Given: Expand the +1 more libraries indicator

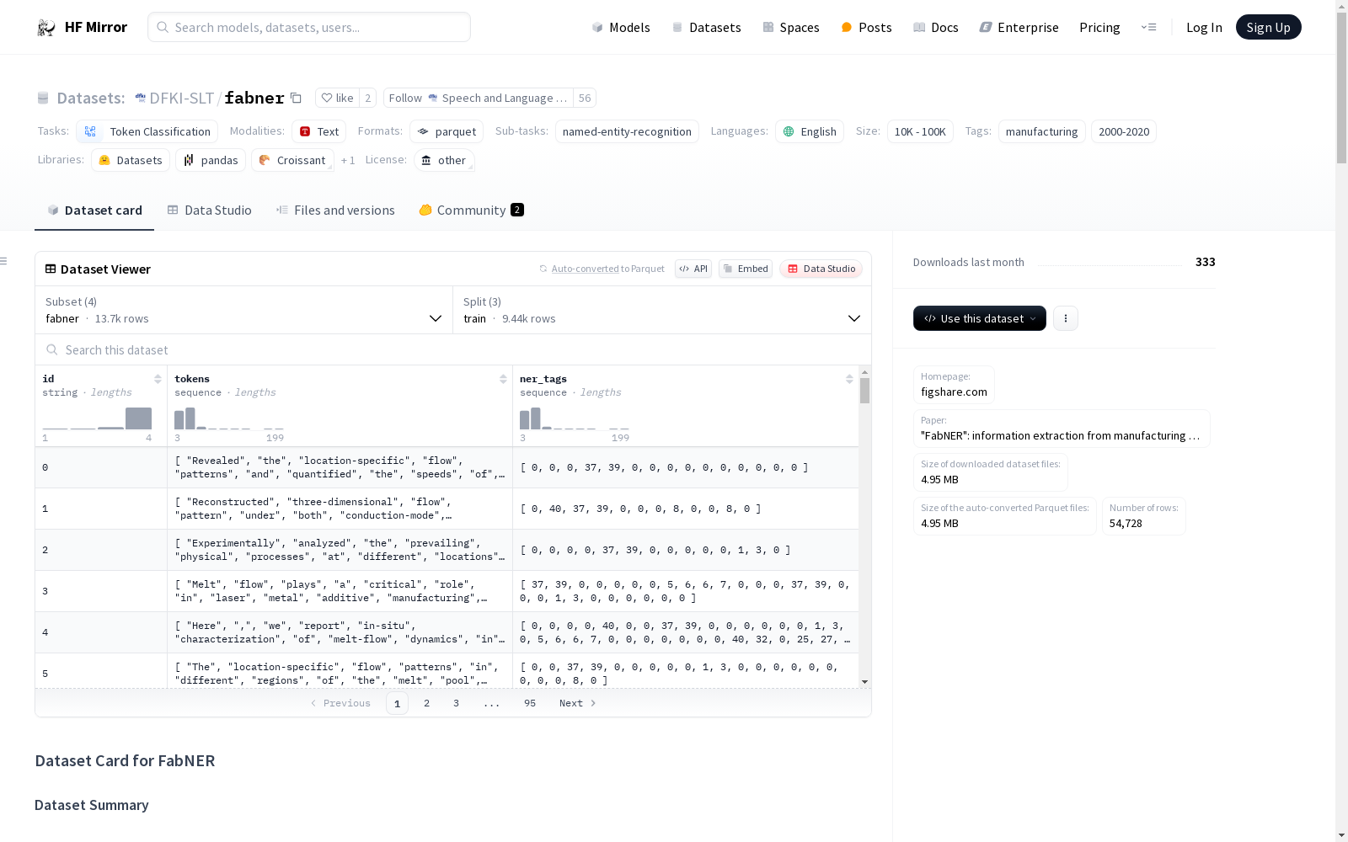Looking at the screenshot, I should [x=348, y=160].
